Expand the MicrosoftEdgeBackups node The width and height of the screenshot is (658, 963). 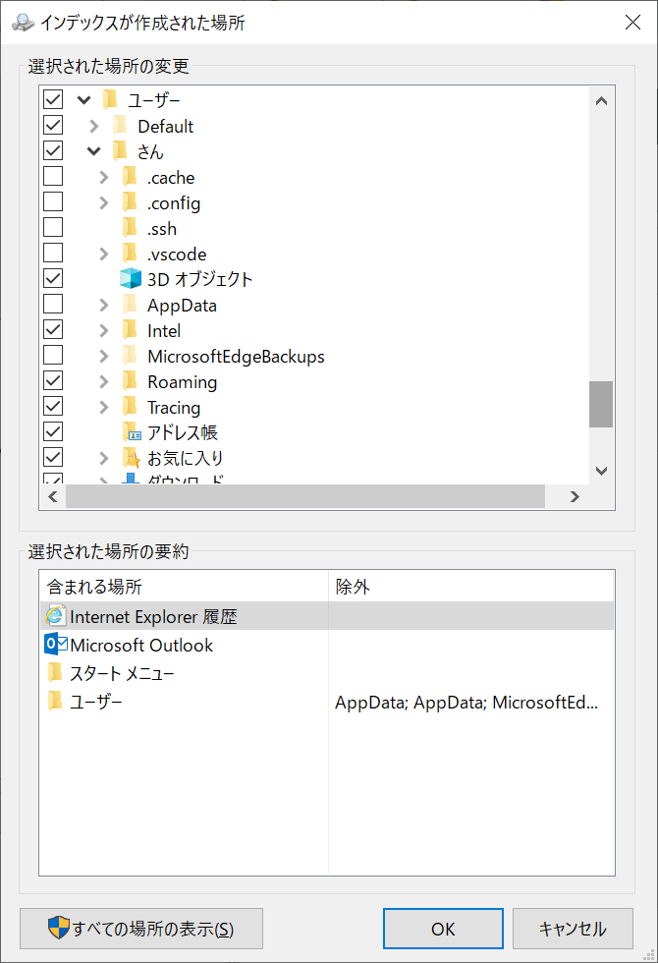[104, 356]
